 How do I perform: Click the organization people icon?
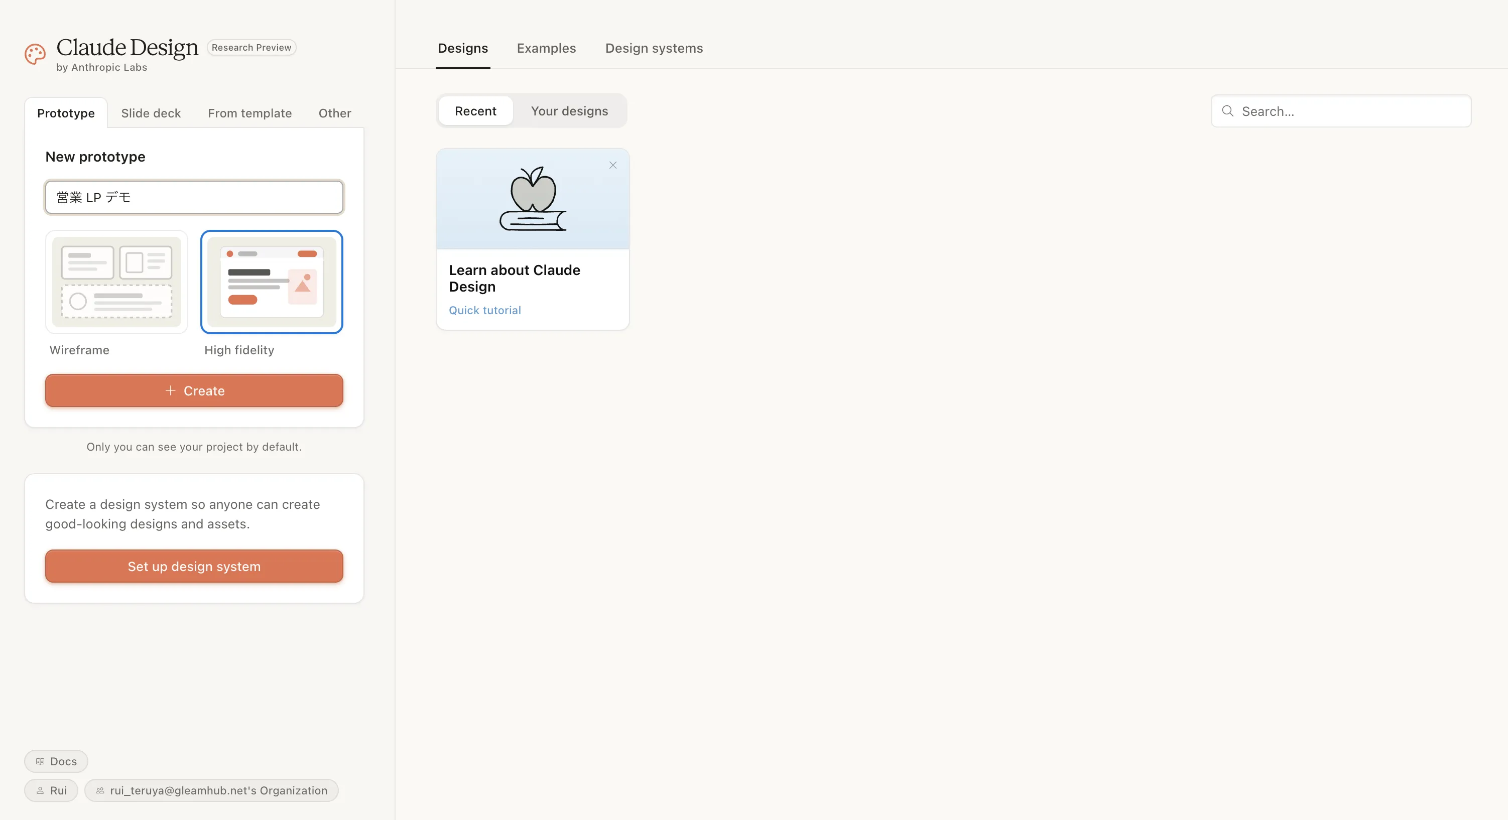100,790
